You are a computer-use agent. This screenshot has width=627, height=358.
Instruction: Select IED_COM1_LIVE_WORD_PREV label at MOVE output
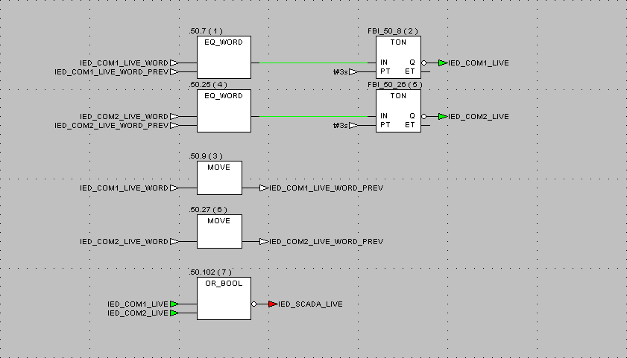pos(327,188)
